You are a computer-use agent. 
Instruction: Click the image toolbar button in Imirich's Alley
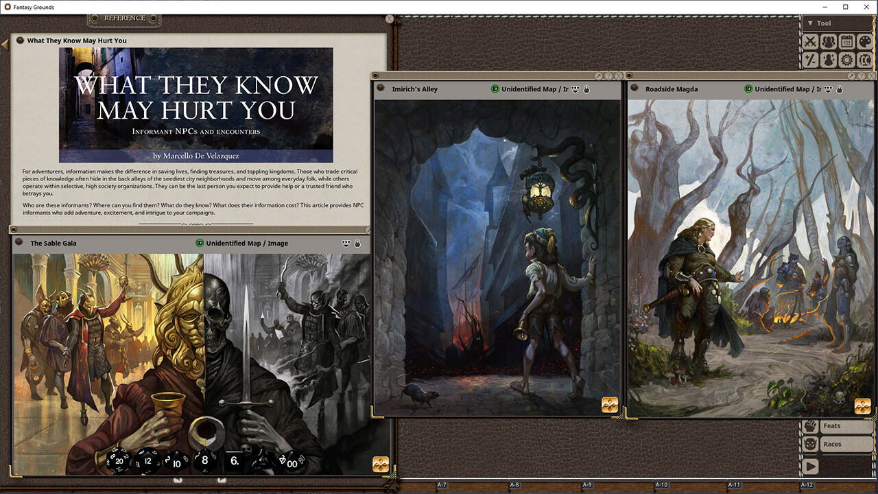[x=610, y=405]
